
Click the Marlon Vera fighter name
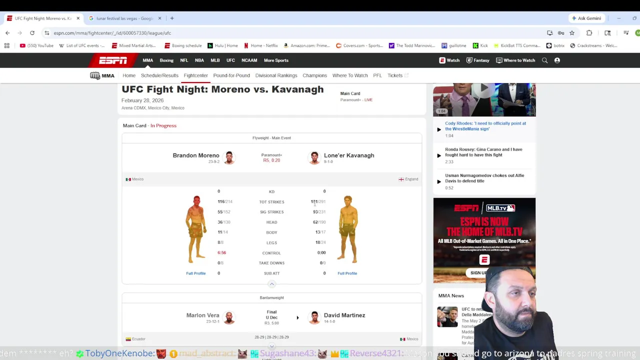coord(203,315)
